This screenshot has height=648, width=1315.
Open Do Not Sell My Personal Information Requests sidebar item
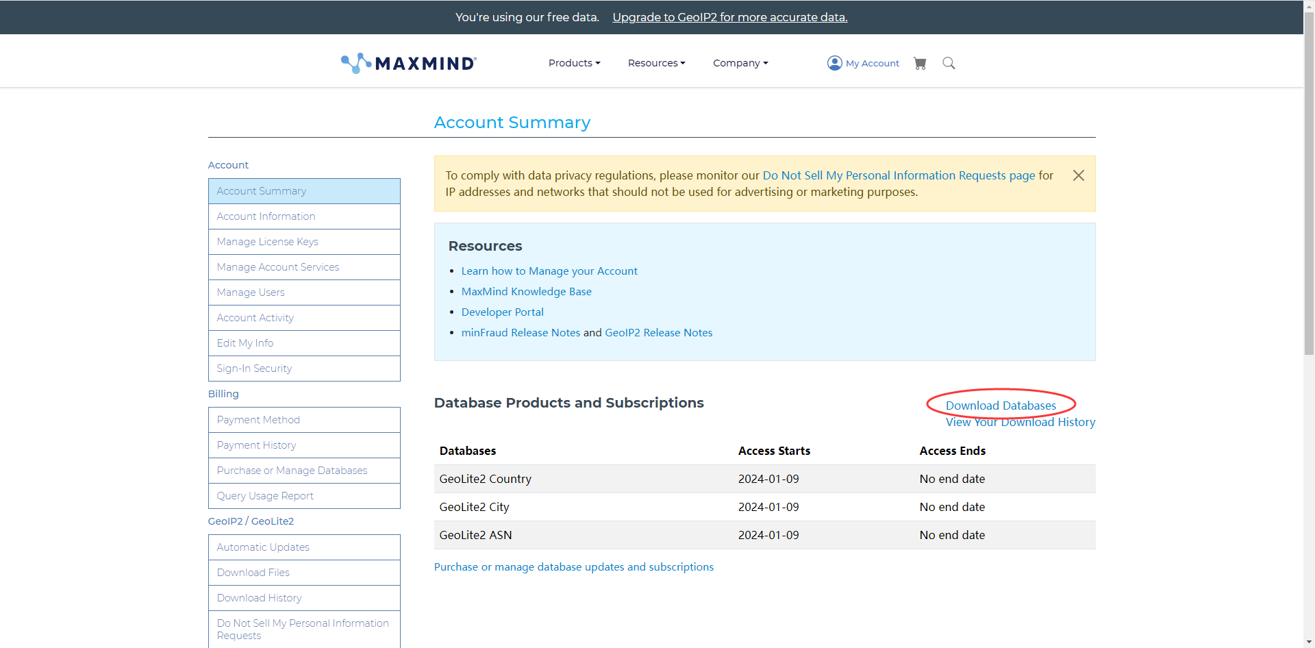304,629
